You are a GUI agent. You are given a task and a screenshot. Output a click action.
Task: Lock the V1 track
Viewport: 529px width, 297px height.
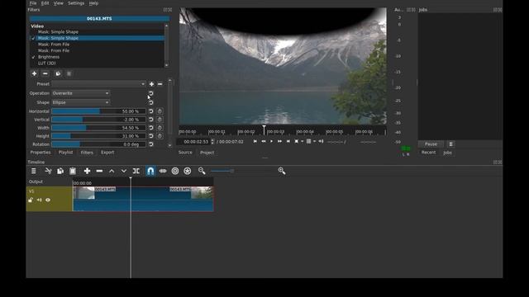click(x=31, y=200)
